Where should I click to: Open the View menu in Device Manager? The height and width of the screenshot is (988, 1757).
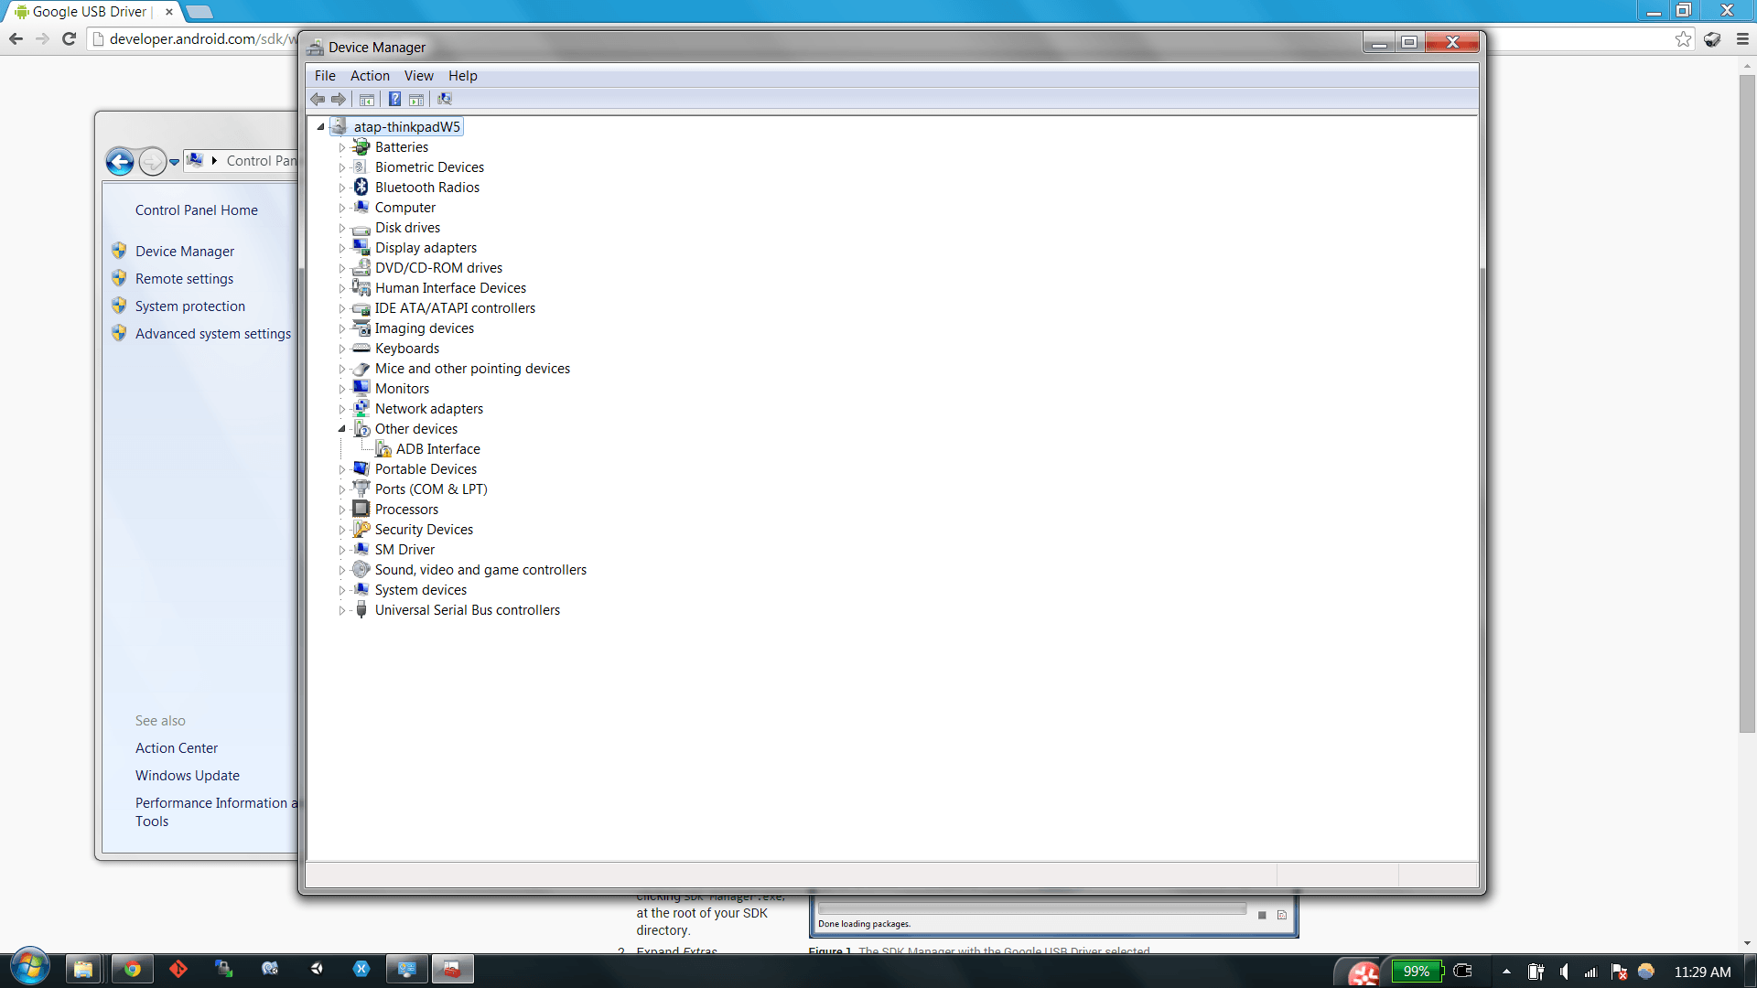pos(419,75)
